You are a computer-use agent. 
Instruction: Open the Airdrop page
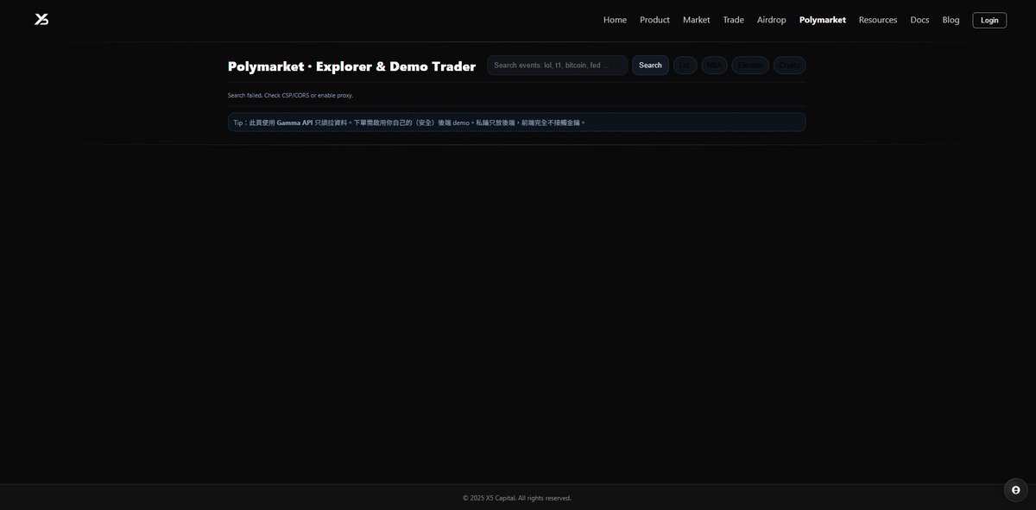(771, 20)
